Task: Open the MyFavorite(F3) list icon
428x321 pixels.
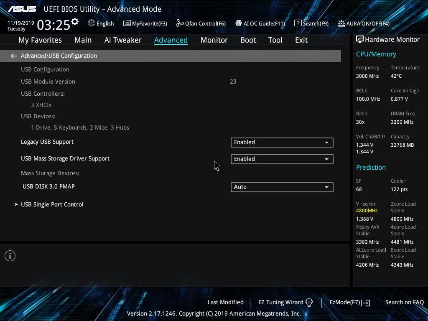Action: 127,23
